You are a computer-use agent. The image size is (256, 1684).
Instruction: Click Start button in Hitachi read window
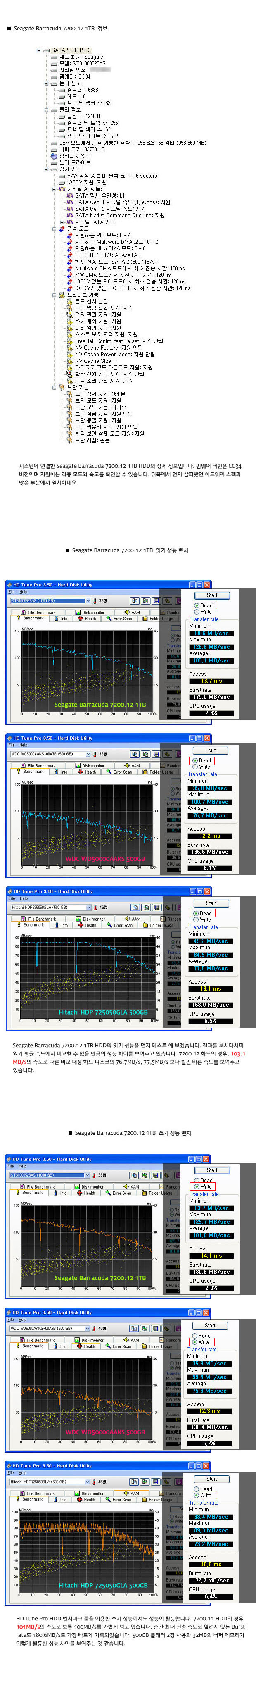tap(211, 903)
